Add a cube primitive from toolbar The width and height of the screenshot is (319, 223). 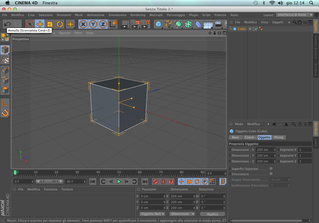[158, 24]
